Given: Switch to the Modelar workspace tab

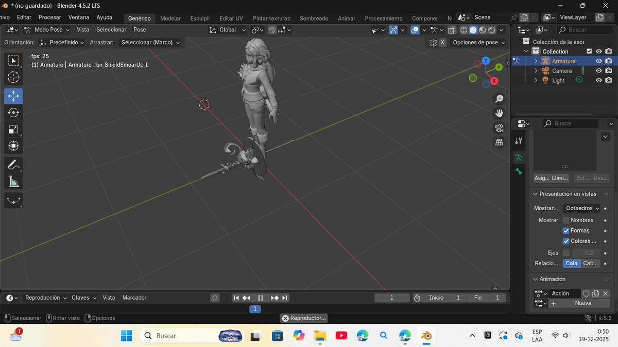Looking at the screenshot, I should click(170, 19).
